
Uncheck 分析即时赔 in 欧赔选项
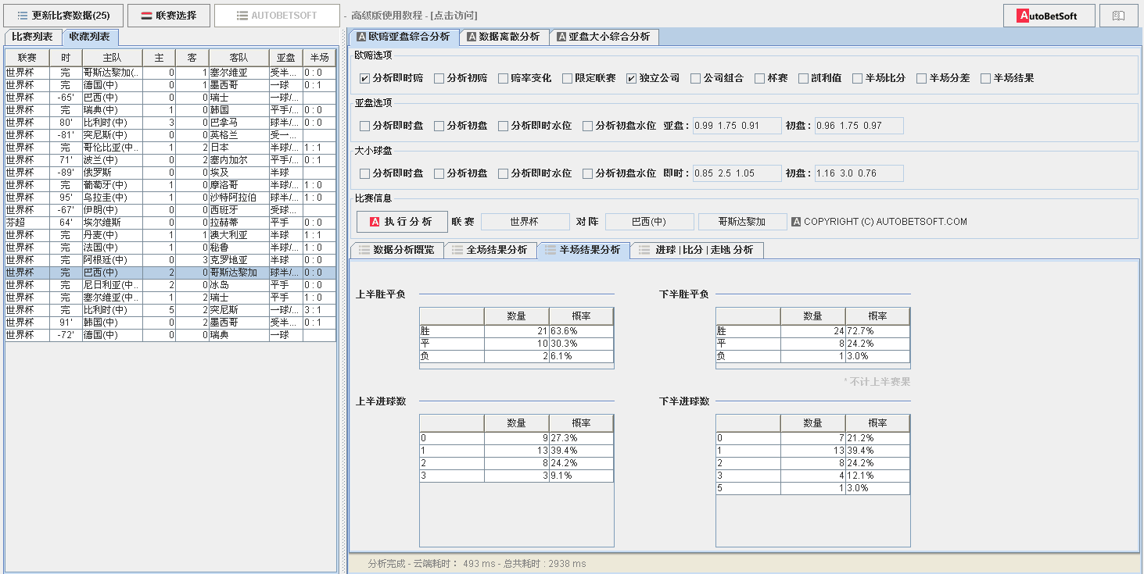point(364,78)
